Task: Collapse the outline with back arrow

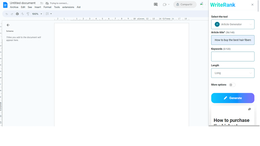Action: (x=8, y=25)
